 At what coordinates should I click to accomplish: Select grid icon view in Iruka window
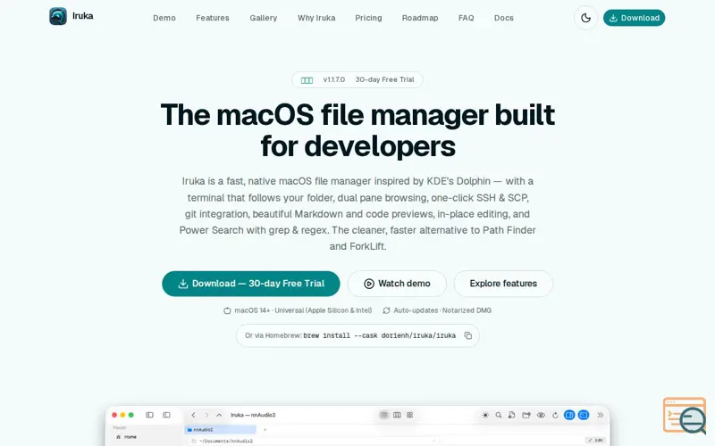coord(410,415)
